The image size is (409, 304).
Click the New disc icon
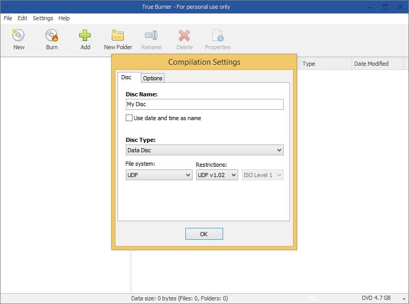click(x=19, y=35)
